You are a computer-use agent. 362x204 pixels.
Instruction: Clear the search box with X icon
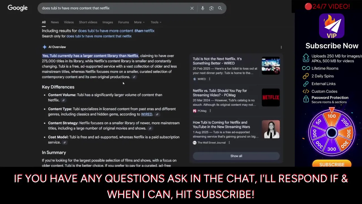click(192, 8)
